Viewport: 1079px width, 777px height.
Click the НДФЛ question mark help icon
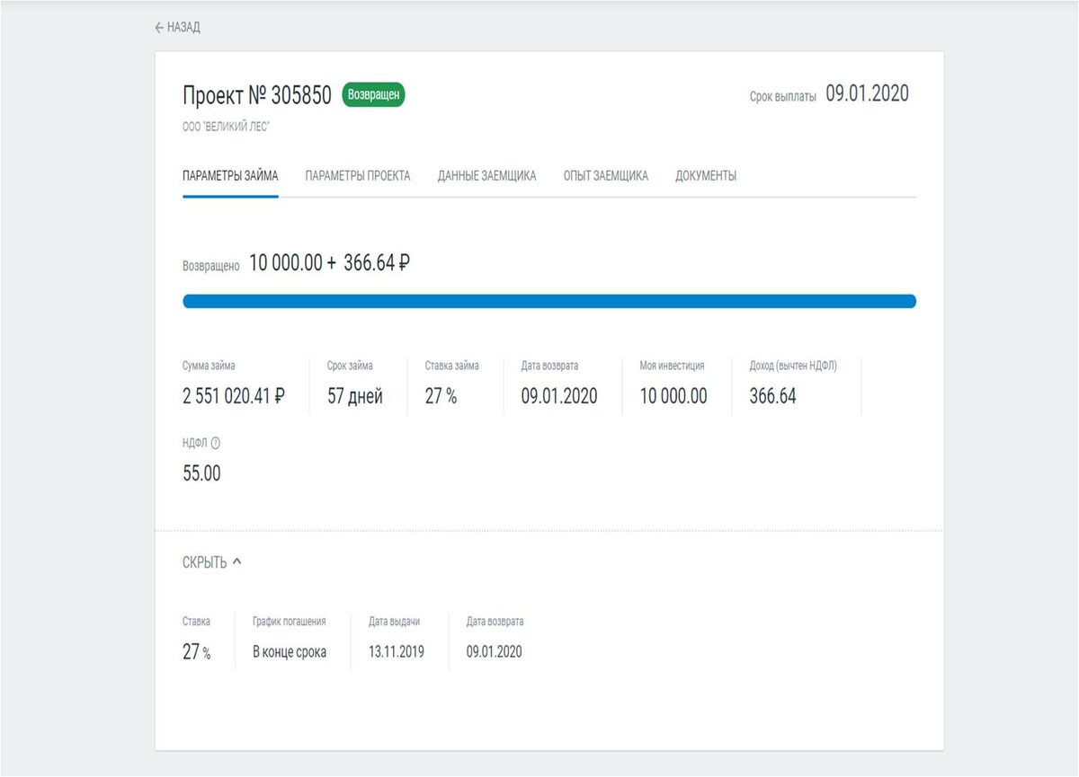point(216,443)
